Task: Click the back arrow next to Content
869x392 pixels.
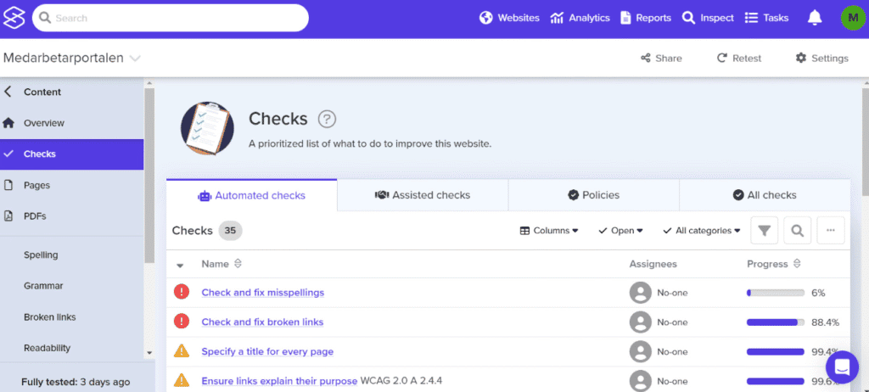Action: click(x=8, y=92)
